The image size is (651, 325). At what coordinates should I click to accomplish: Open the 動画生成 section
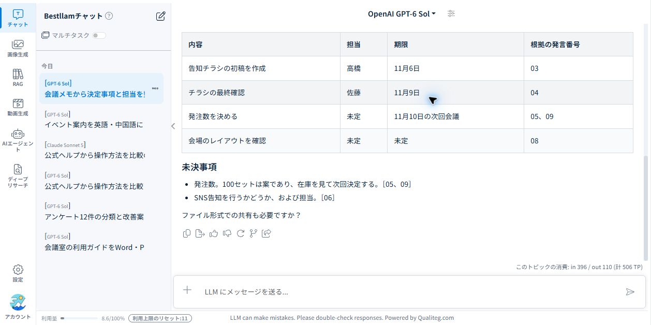pos(18,107)
